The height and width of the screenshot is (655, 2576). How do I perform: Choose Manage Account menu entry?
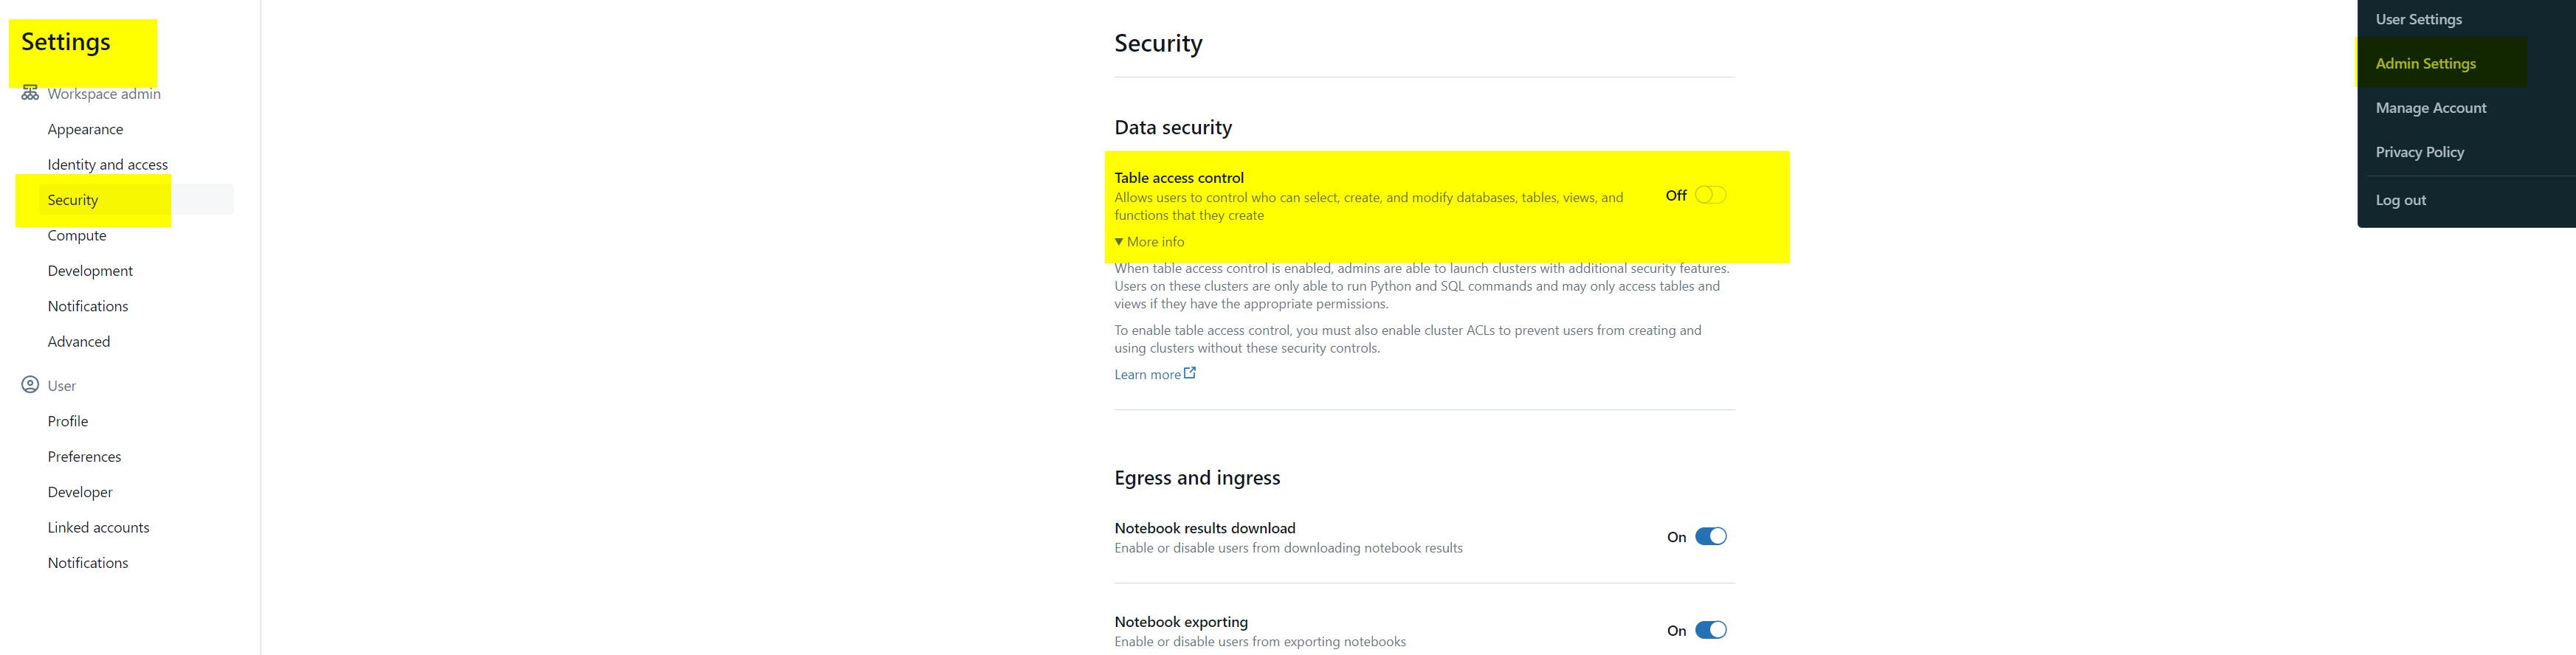(2430, 108)
